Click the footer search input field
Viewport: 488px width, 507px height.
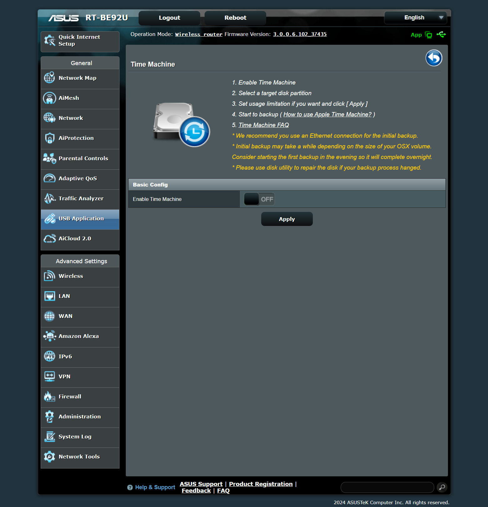coord(387,487)
